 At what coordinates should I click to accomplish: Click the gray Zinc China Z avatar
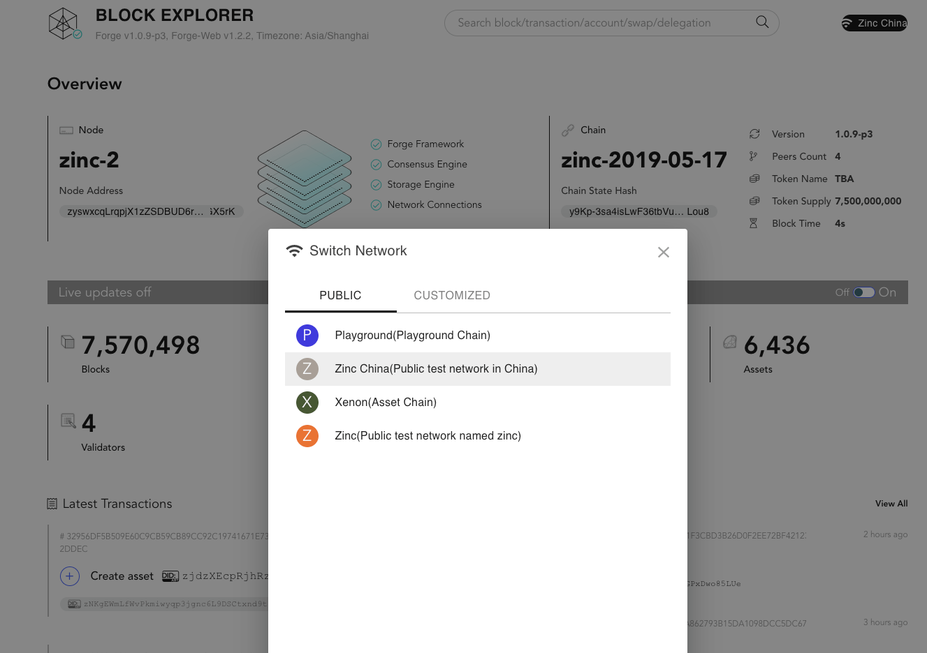[x=307, y=369]
